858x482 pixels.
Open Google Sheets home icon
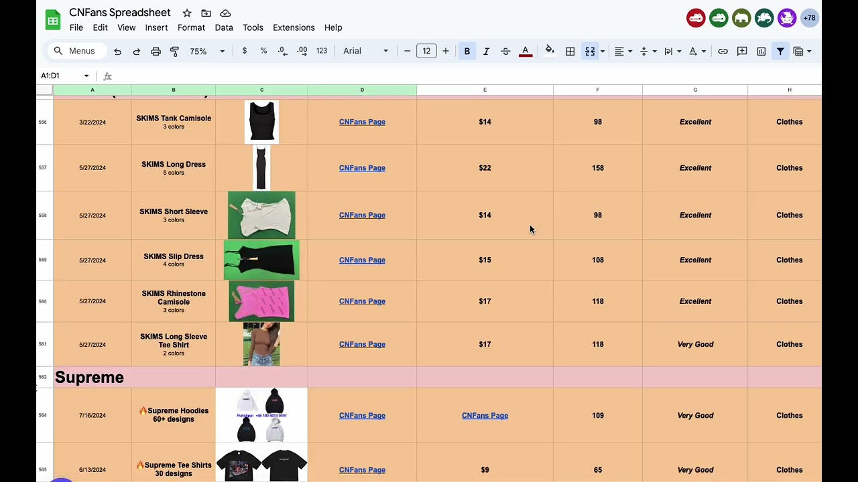click(52, 19)
